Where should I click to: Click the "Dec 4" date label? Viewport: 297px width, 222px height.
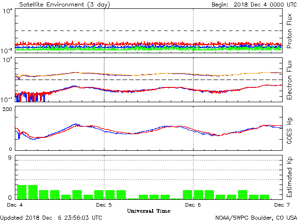coord(15,205)
